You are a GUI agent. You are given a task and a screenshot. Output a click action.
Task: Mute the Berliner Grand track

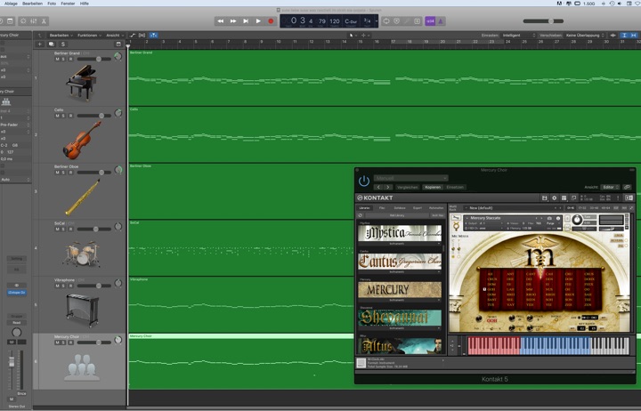tap(57, 60)
